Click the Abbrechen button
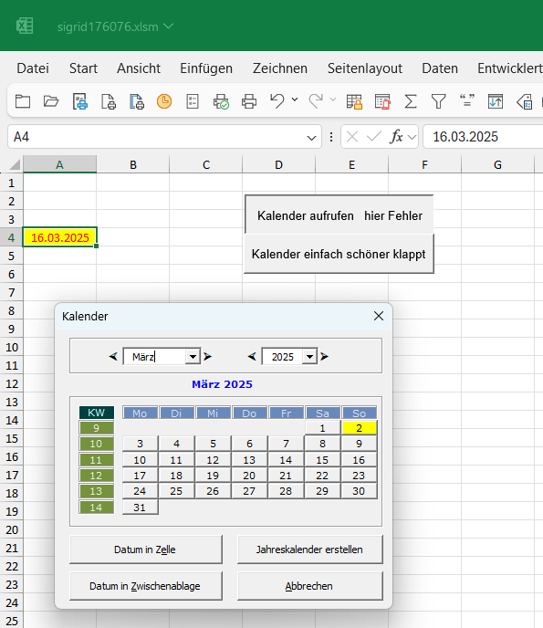 coord(310,585)
